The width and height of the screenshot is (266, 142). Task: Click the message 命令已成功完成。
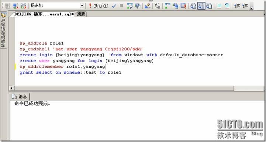pyautogui.click(x=32, y=104)
